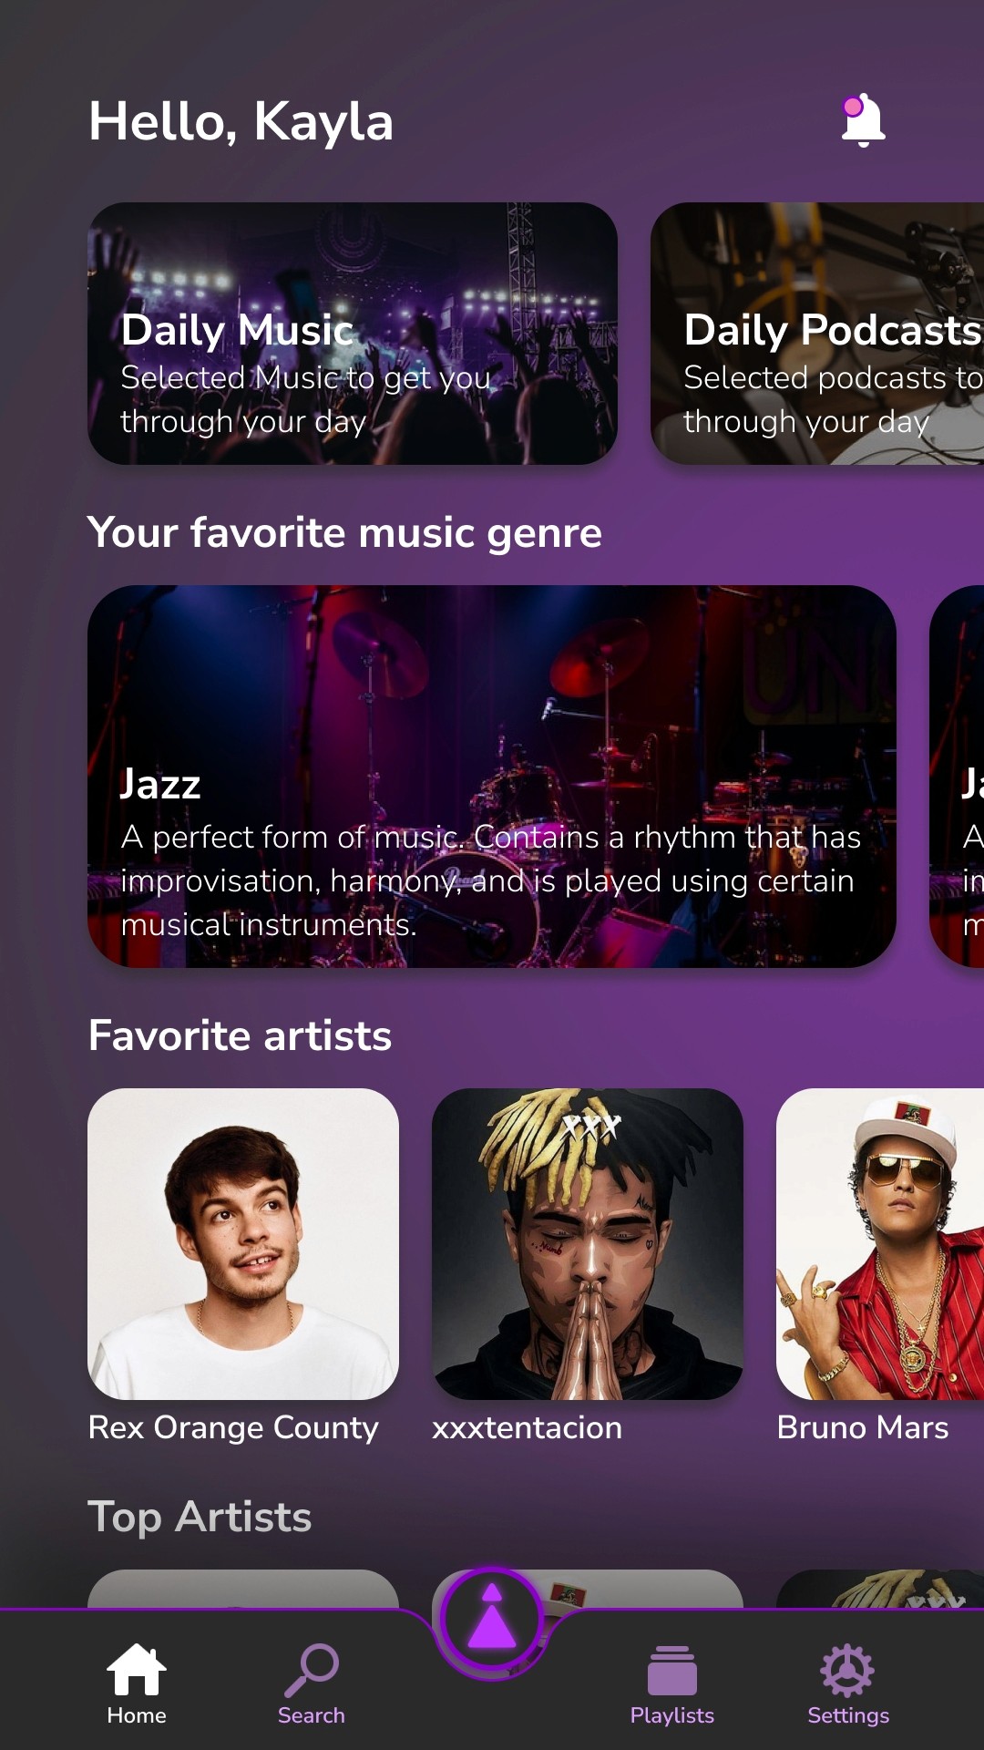Click the Settings tab label
Viewport: 984px width, 1750px height.
[x=848, y=1715]
